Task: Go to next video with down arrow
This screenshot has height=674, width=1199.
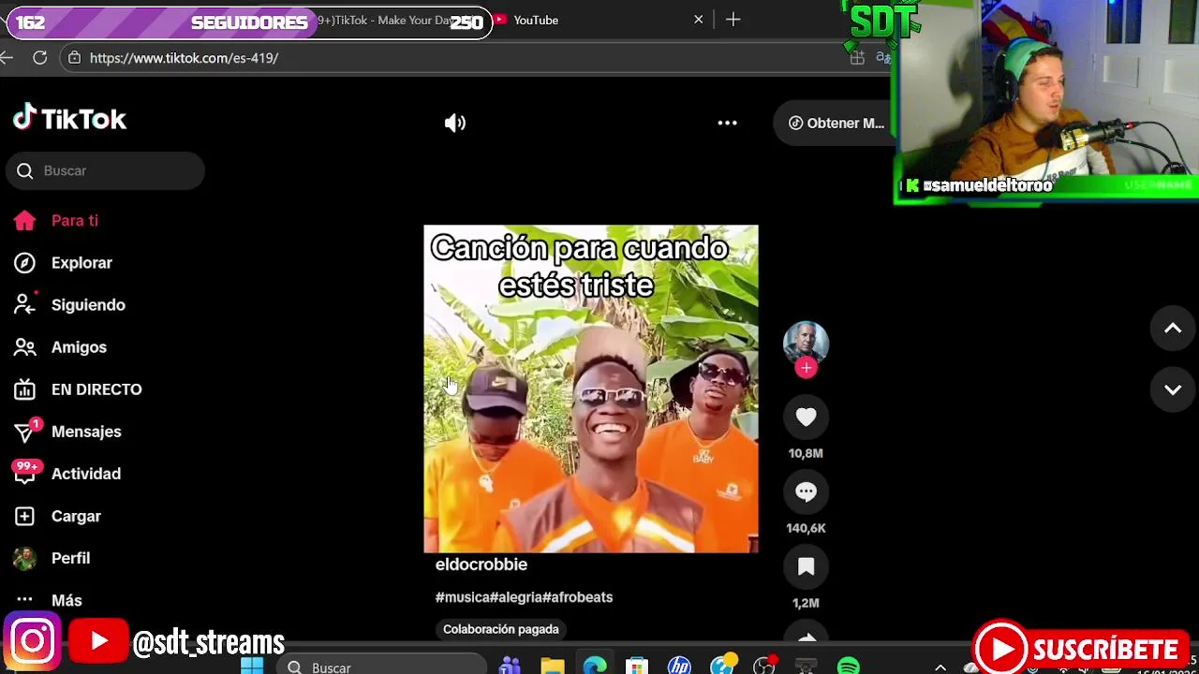Action: click(1173, 389)
